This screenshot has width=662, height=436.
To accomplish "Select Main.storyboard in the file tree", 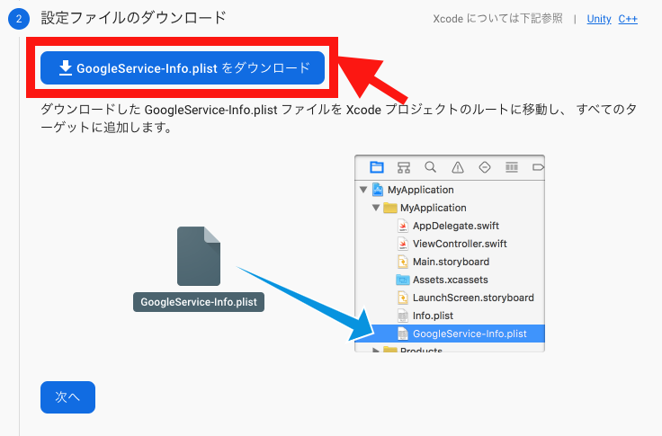I will pyautogui.click(x=450, y=262).
